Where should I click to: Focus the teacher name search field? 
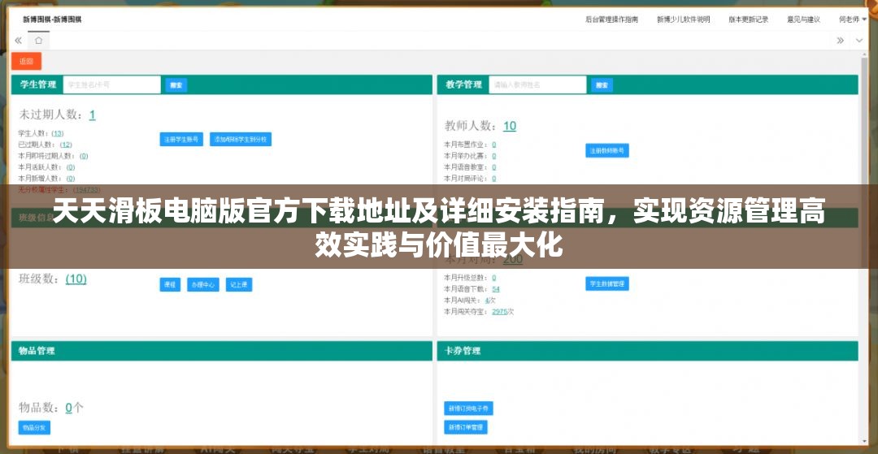point(537,85)
